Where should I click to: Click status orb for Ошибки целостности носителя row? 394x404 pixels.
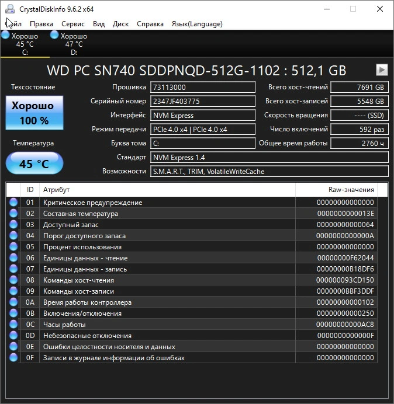tap(13, 346)
